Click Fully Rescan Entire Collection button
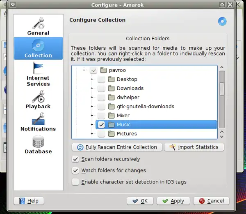Image resolution: width=246 pixels, height=214 pixels. (x=117, y=147)
